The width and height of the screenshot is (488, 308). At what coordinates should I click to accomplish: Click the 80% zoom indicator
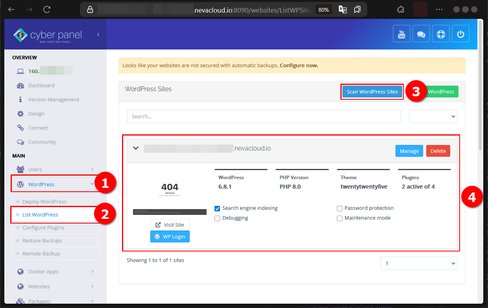(323, 10)
